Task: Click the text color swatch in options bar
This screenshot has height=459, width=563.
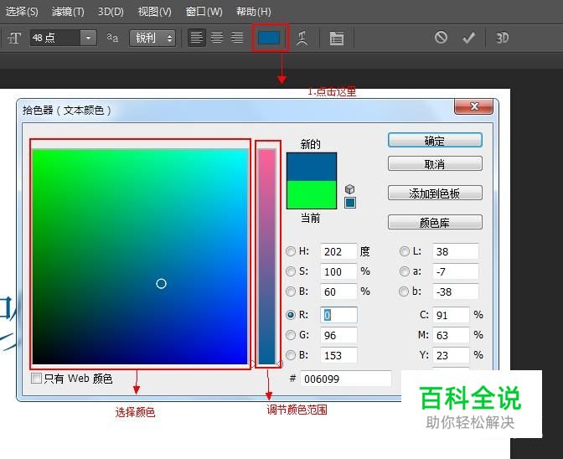Action: tap(269, 38)
